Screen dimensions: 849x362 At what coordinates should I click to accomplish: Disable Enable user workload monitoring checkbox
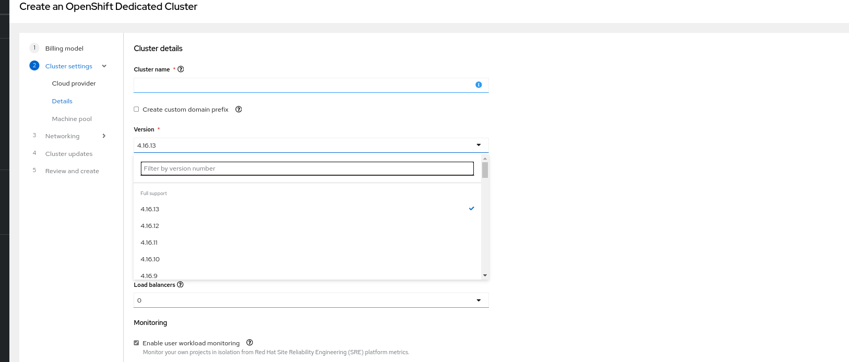pos(136,343)
